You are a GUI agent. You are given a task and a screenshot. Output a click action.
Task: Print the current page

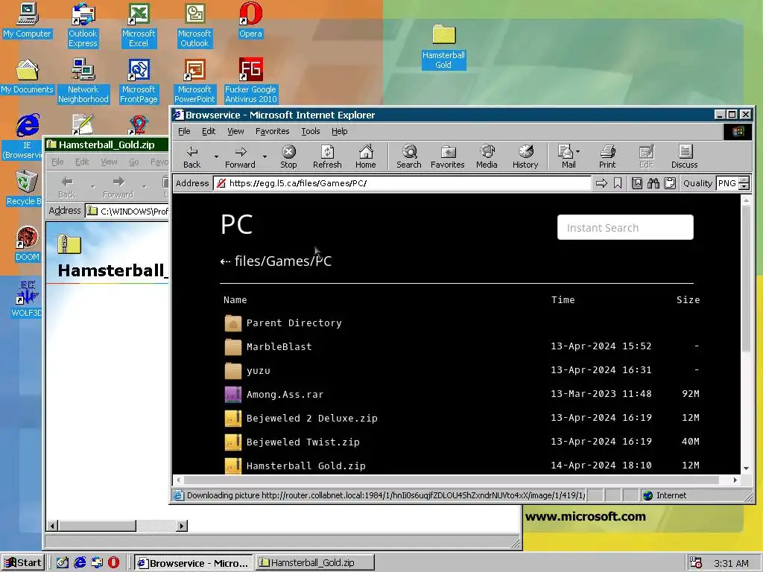[x=607, y=156]
